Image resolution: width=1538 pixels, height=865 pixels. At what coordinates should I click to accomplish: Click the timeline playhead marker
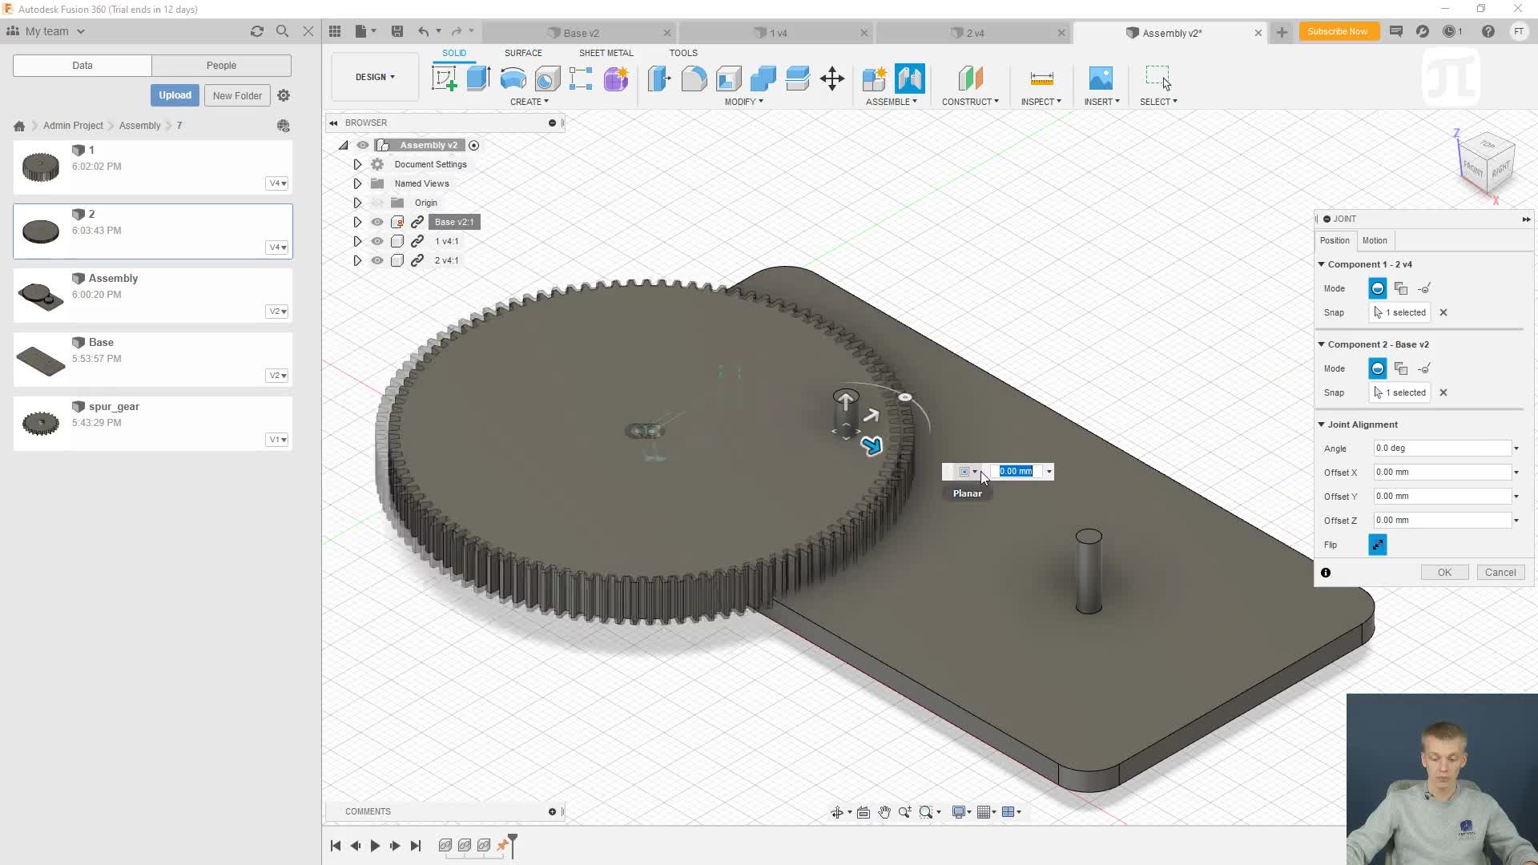pyautogui.click(x=513, y=844)
